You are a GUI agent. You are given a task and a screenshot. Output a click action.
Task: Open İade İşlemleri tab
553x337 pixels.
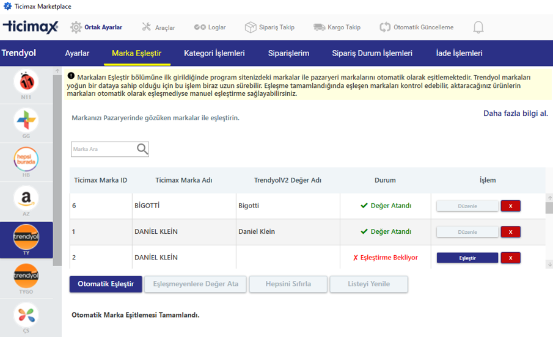(x=459, y=53)
